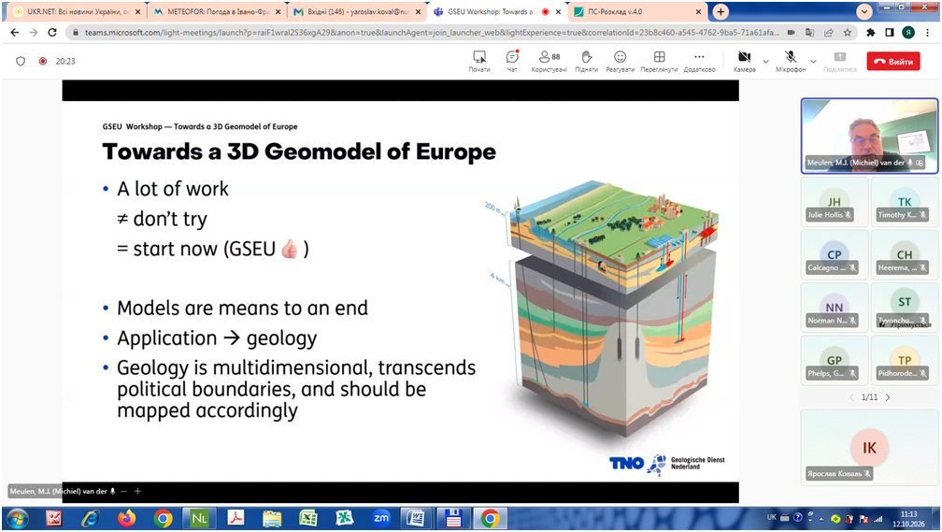
Task: Click the UK language indicator in tray
Action: 772,517
